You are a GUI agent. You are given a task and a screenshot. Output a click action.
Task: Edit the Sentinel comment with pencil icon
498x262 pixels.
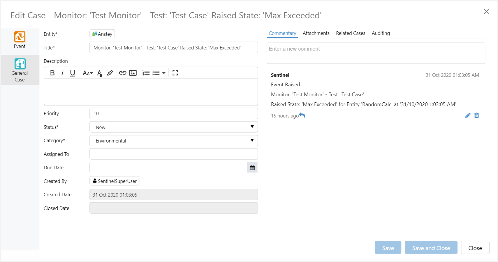click(x=468, y=115)
